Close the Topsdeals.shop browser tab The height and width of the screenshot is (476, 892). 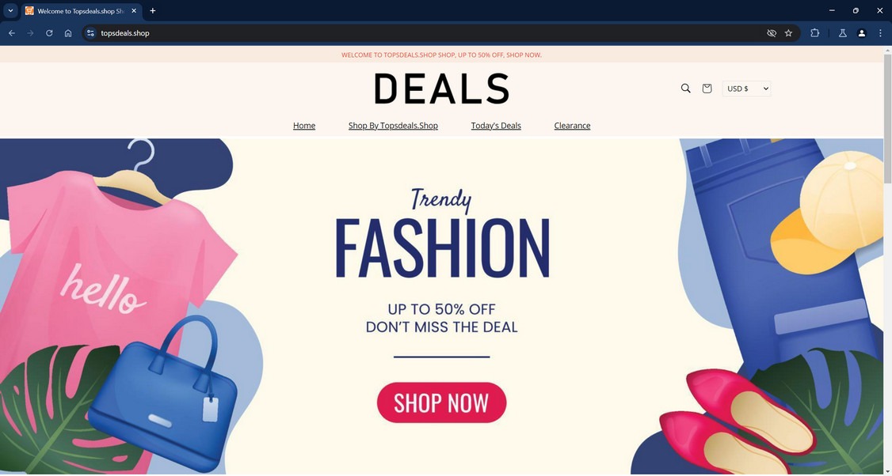point(134,11)
